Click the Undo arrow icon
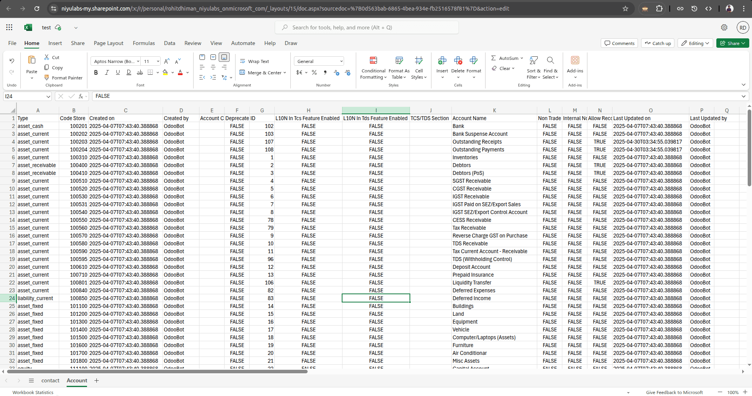This screenshot has width=752, height=396. click(12, 61)
